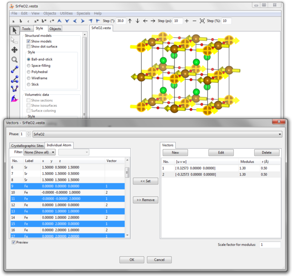This screenshot has width=292, height=276.
Task: Expand the SrFeO2 phase dropdown
Action: click(x=157, y=134)
